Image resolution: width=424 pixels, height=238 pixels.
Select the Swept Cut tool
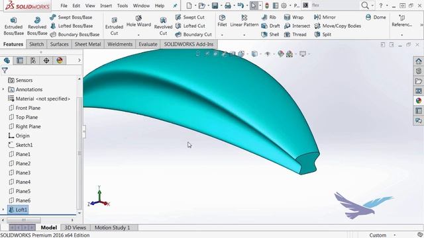pos(190,17)
